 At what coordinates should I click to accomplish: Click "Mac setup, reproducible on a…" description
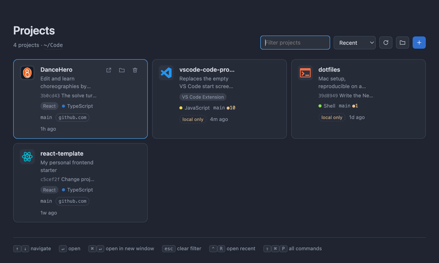coord(342,82)
